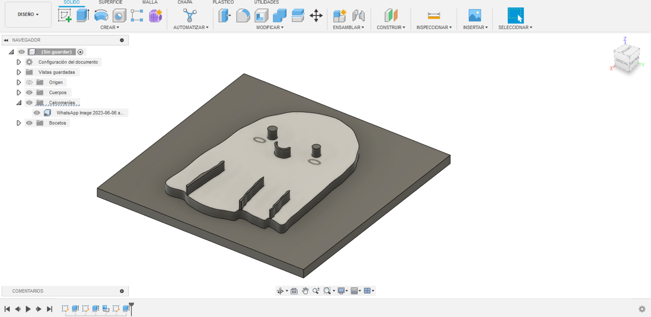The image size is (651, 317).
Task: Collapse the NAVEGADOR panel arrows
Action: (6, 40)
